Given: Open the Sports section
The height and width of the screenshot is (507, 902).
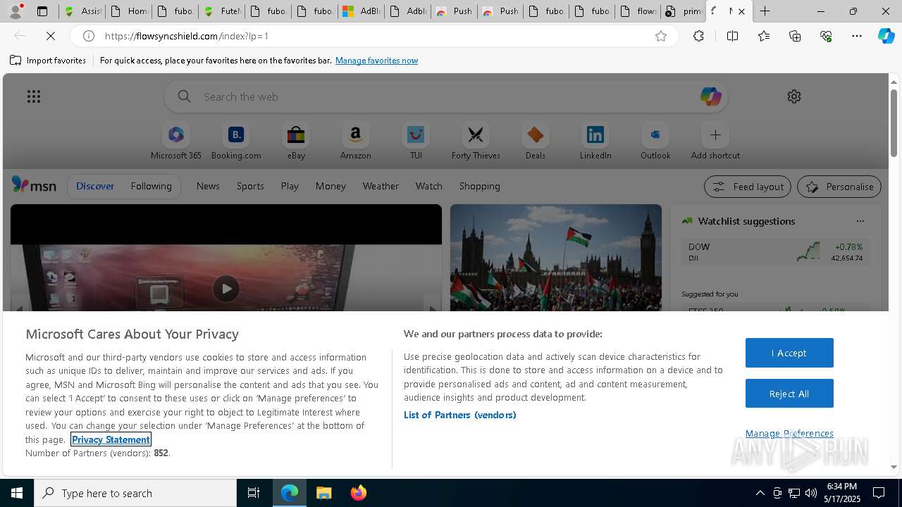Looking at the screenshot, I should [250, 186].
